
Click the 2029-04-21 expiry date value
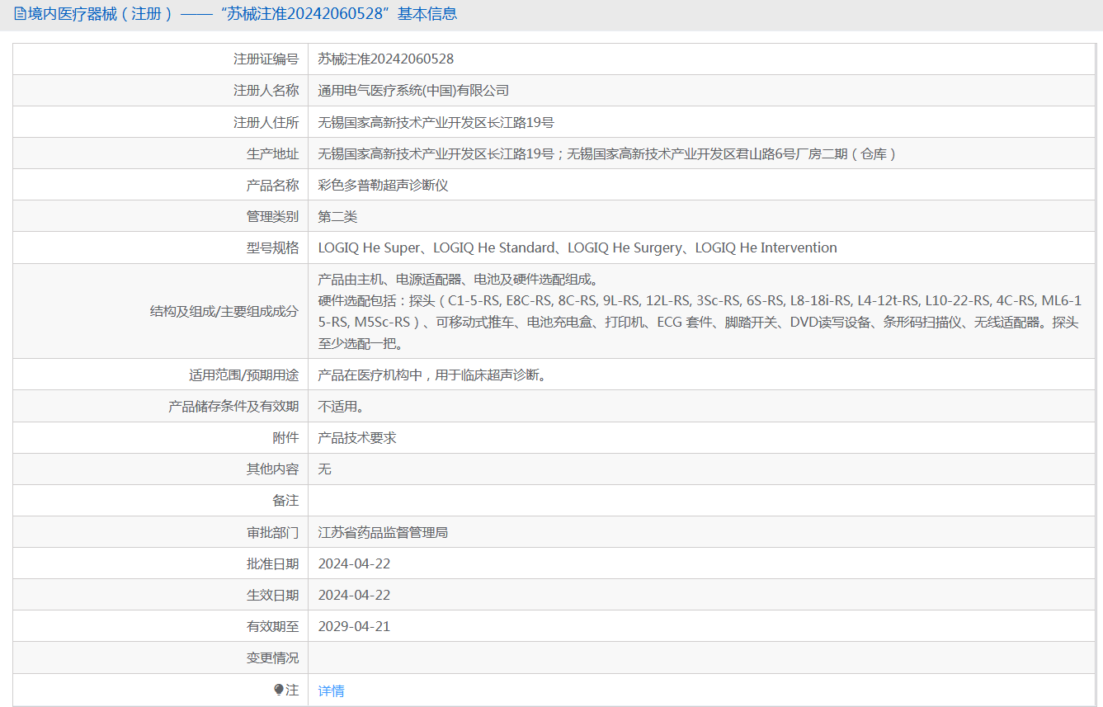pyautogui.click(x=354, y=626)
